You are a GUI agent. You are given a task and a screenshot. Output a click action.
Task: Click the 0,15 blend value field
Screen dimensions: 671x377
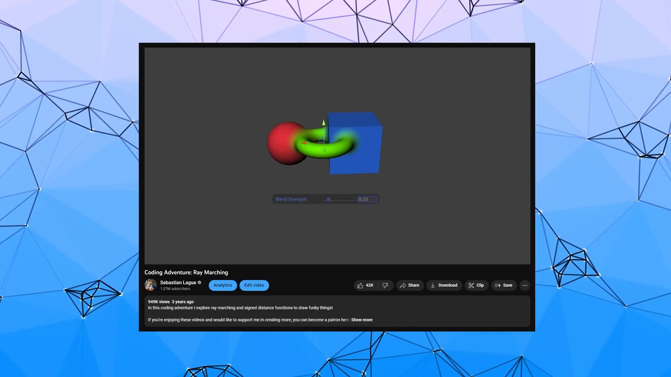click(367, 199)
